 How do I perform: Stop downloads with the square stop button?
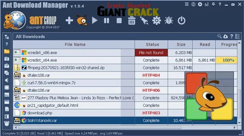pyautogui.click(x=119, y=21)
